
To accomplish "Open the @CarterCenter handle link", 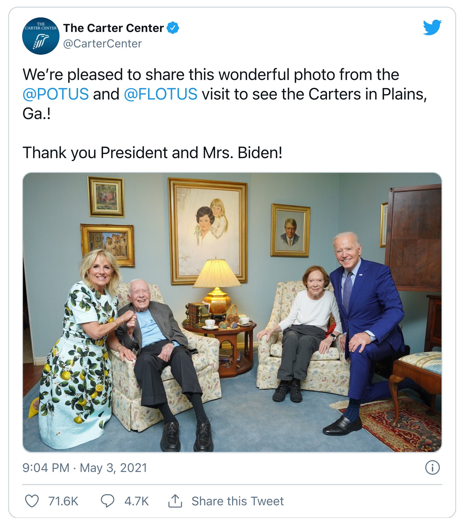I will click(x=102, y=44).
